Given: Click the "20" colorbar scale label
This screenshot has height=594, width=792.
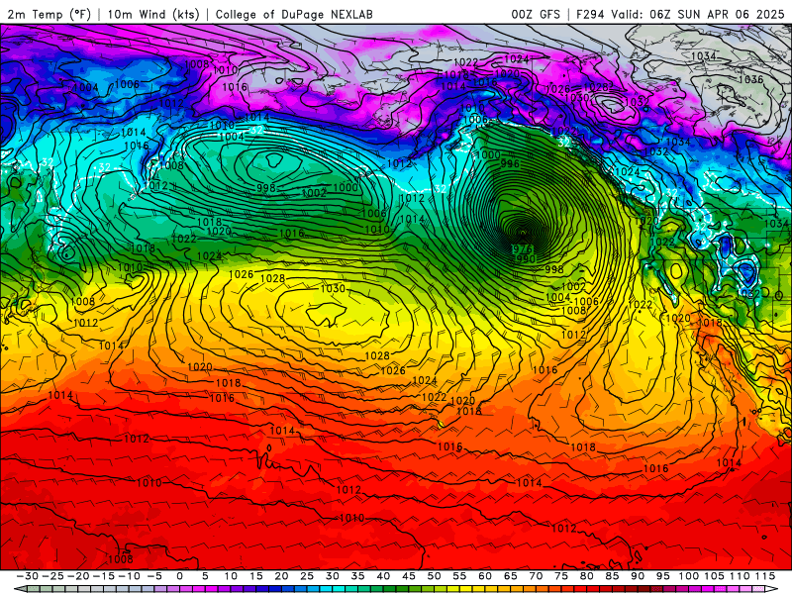Looking at the screenshot, I should (281, 576).
